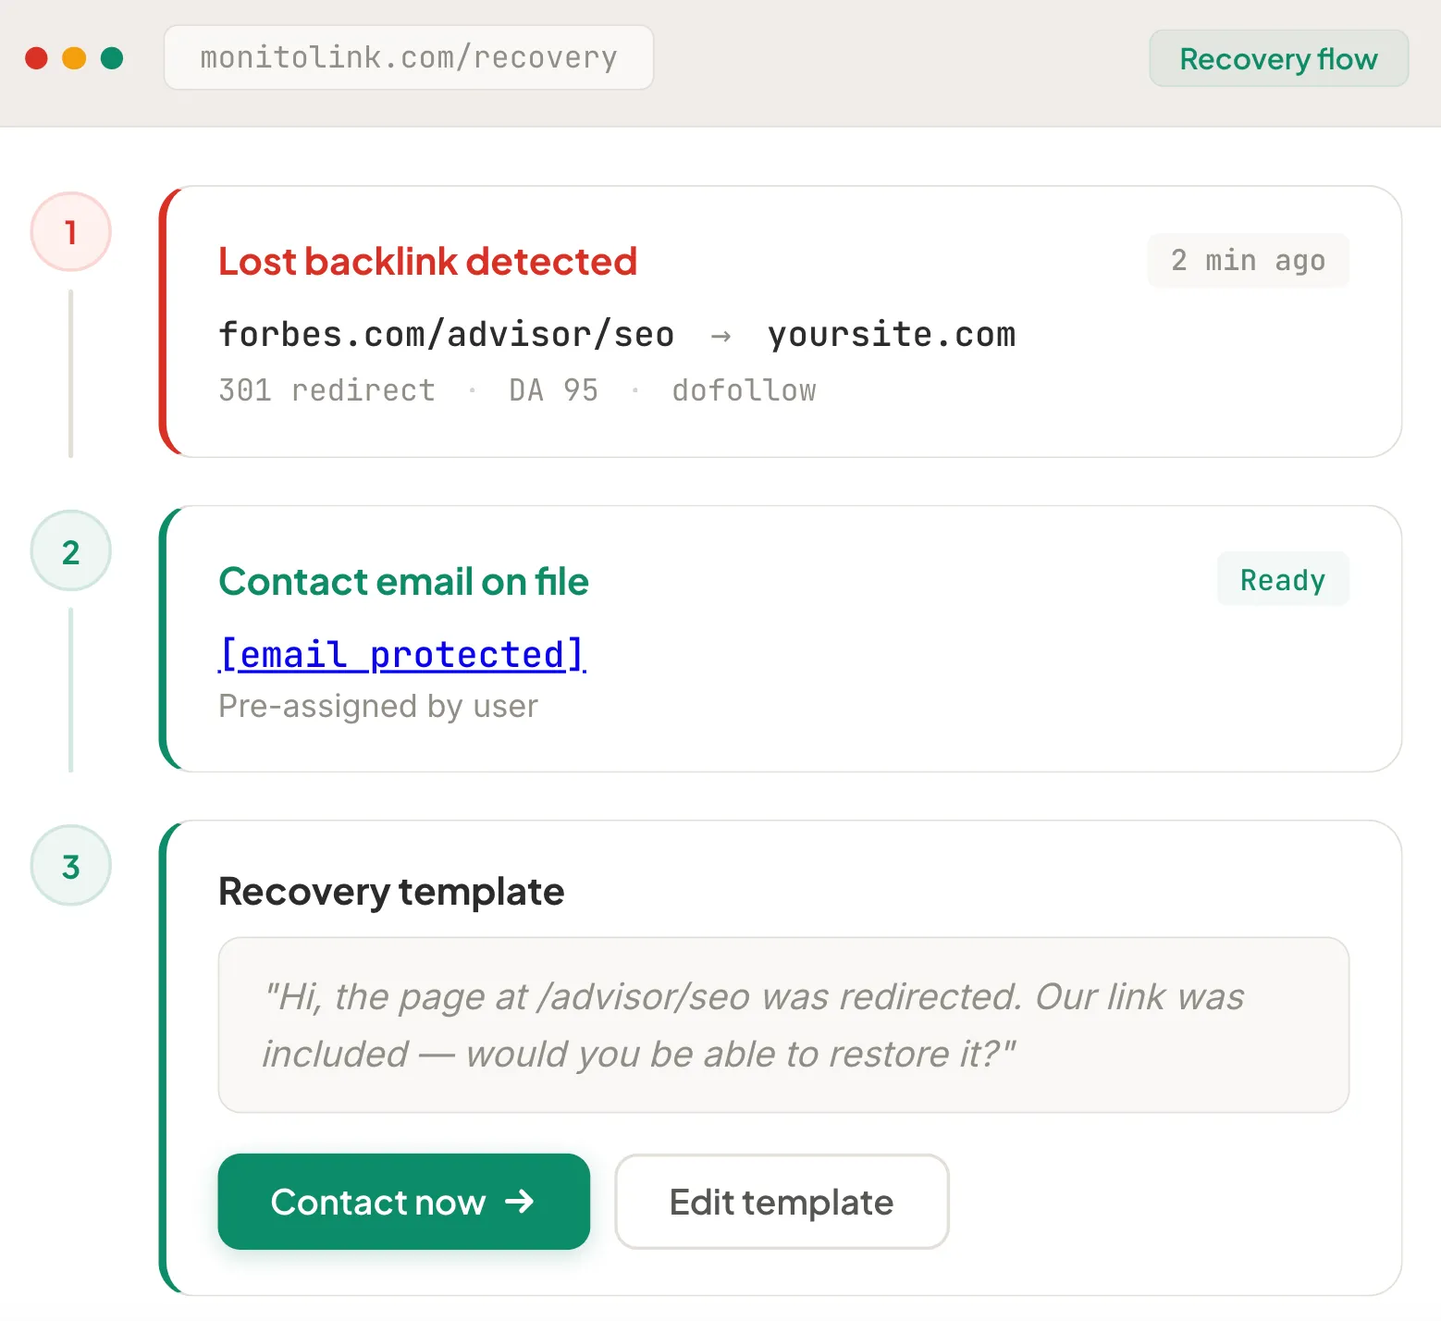1441x1321 pixels.
Task: Click step indicator 3 in the timeline
Action: pyautogui.click(x=70, y=866)
